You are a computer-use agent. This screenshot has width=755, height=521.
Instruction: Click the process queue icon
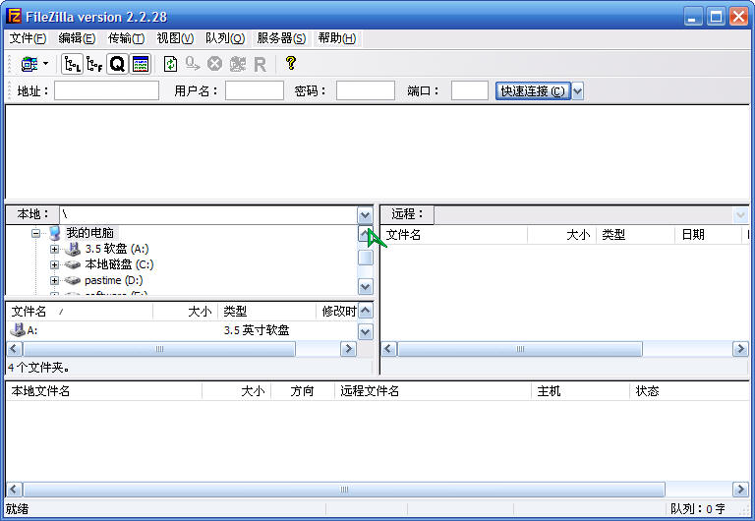click(x=193, y=64)
